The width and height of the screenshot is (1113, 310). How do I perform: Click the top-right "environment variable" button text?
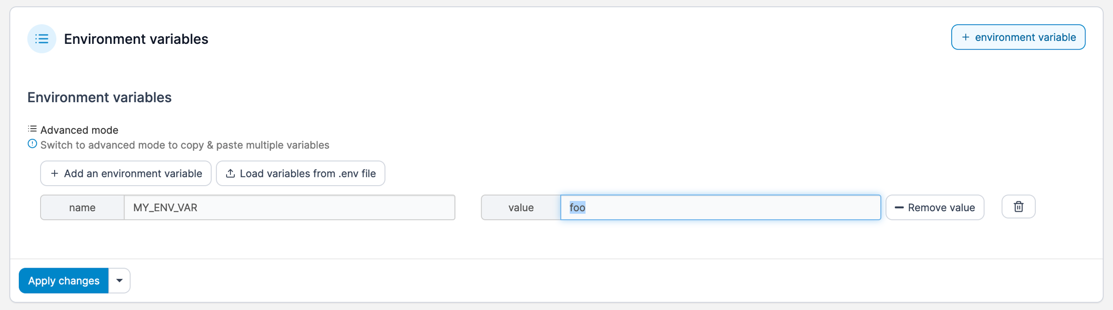tap(1025, 38)
